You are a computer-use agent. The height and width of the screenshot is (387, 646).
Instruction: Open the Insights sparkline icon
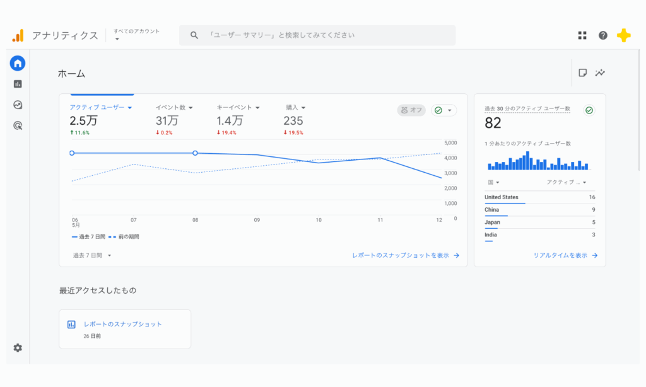point(600,73)
